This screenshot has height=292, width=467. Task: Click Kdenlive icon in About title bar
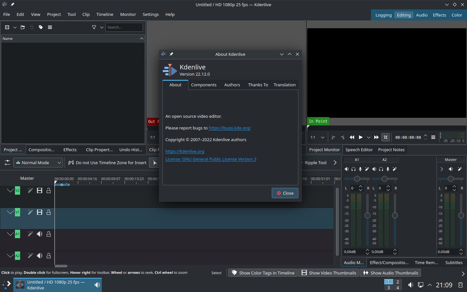163,54
